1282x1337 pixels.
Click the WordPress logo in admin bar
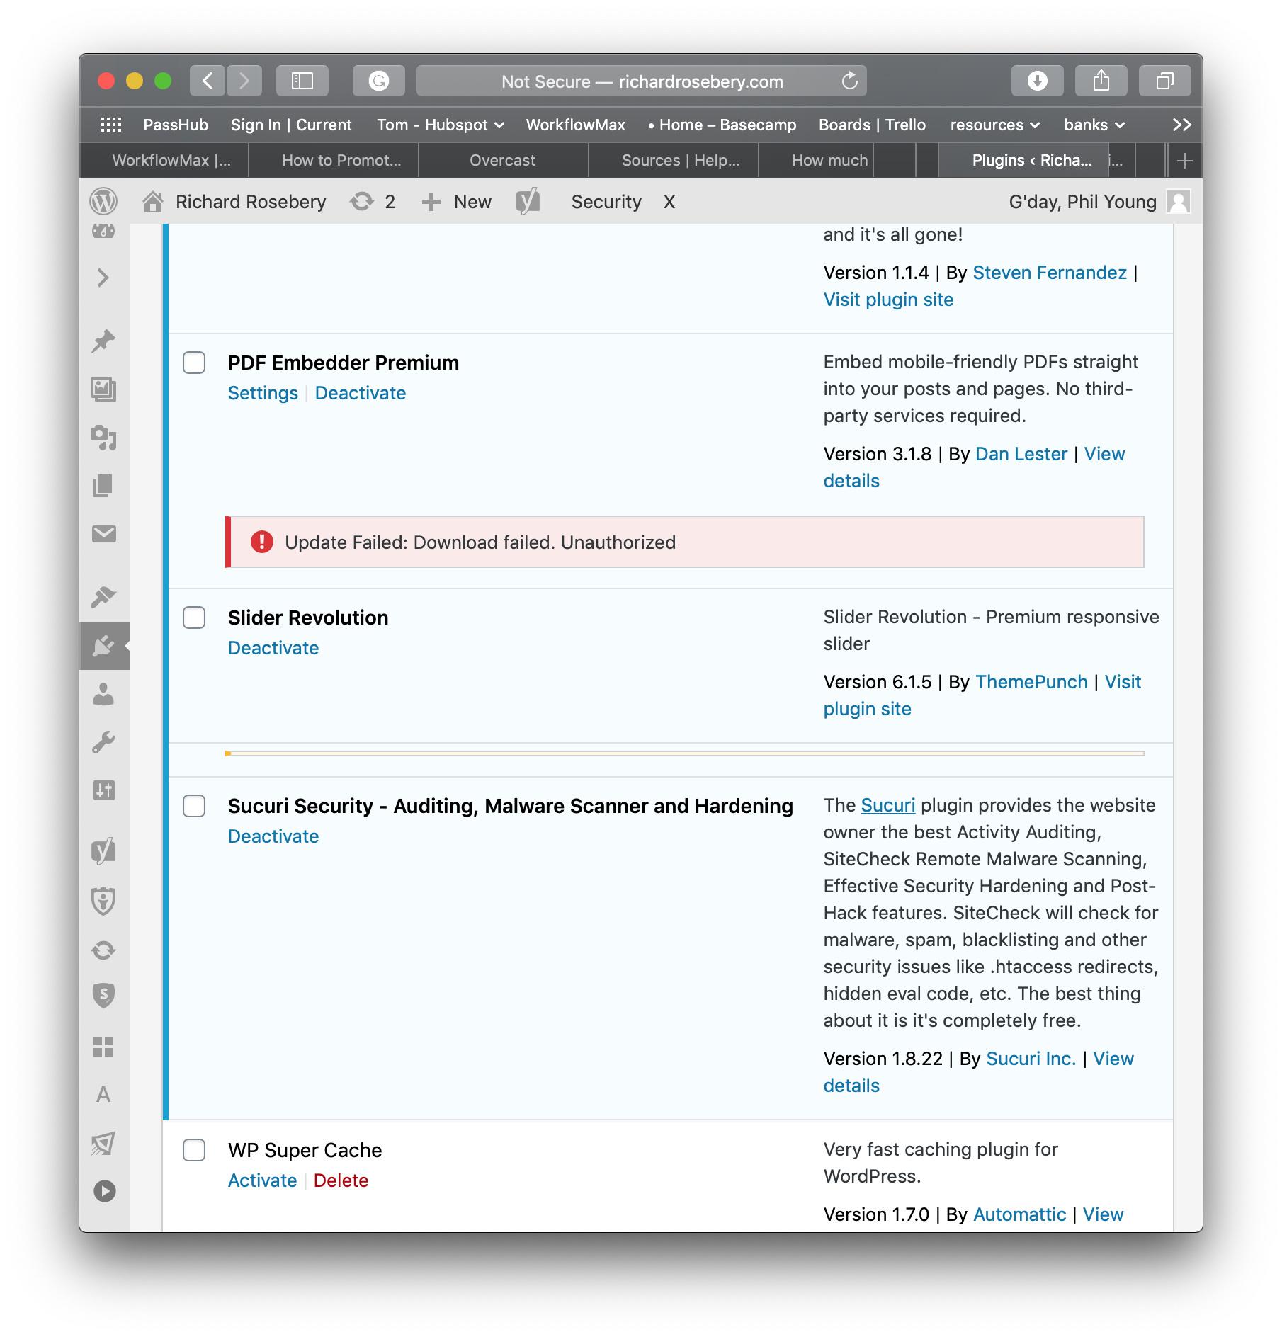[103, 202]
